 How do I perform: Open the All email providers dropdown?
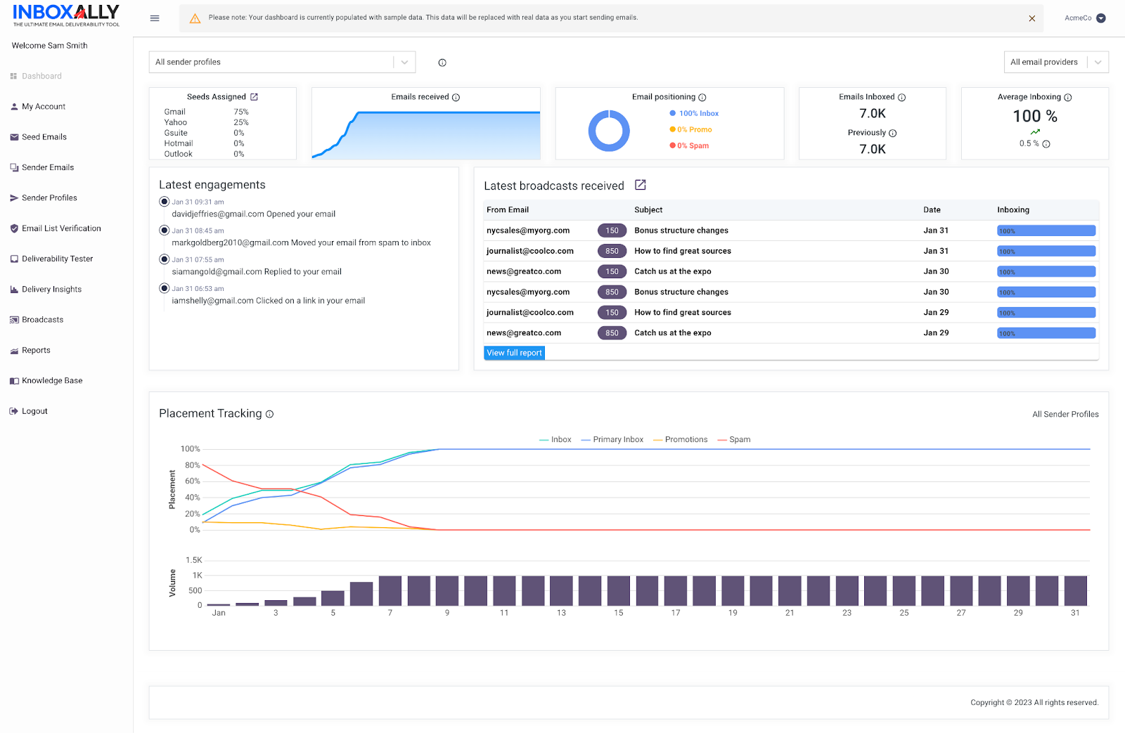(1055, 63)
